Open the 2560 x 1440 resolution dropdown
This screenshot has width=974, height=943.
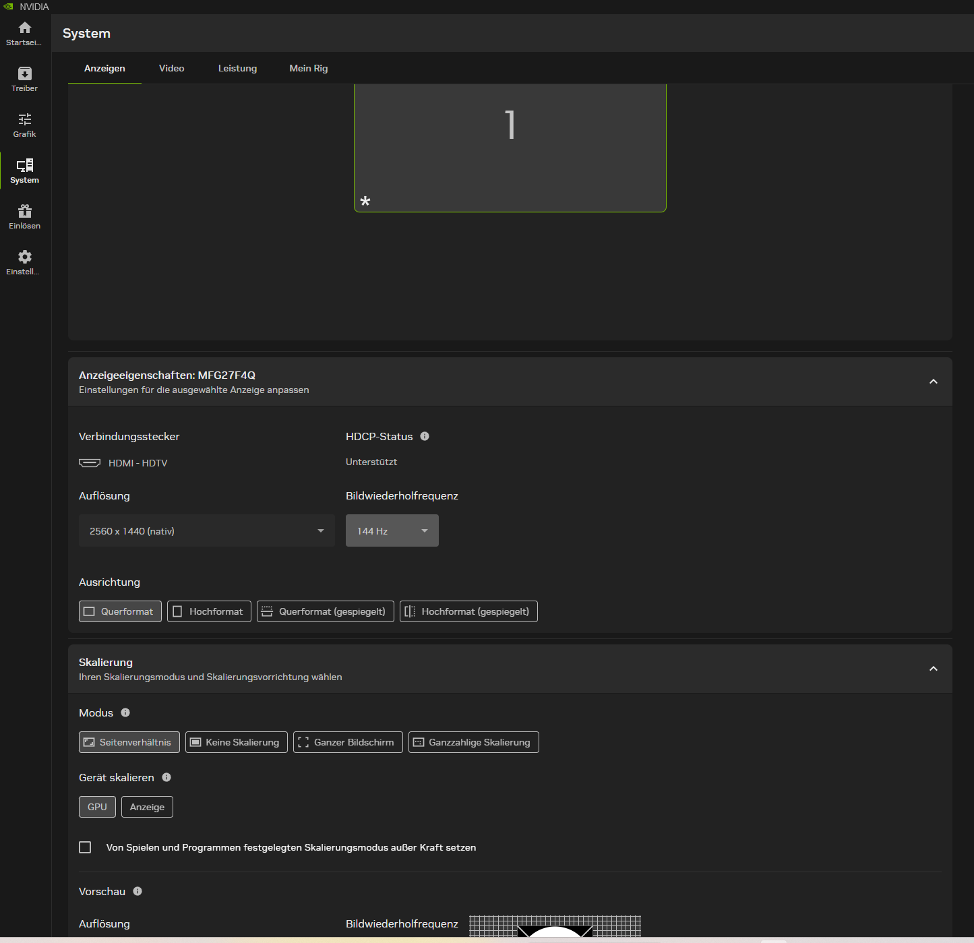[206, 530]
